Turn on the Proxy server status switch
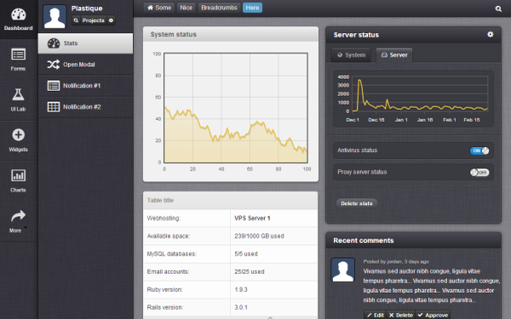This screenshot has height=319, width=511. 479,172
